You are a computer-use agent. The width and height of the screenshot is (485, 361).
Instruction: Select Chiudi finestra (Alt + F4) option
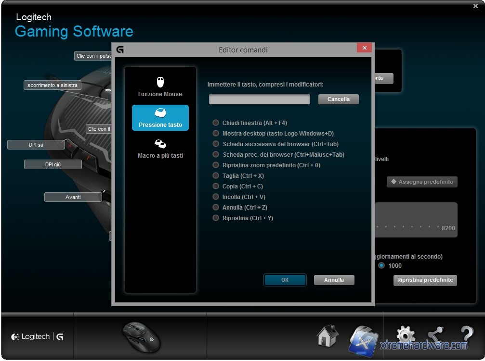[x=216, y=123]
